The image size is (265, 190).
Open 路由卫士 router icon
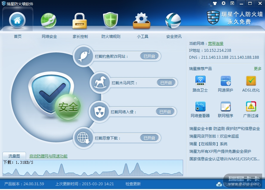pos(200,81)
